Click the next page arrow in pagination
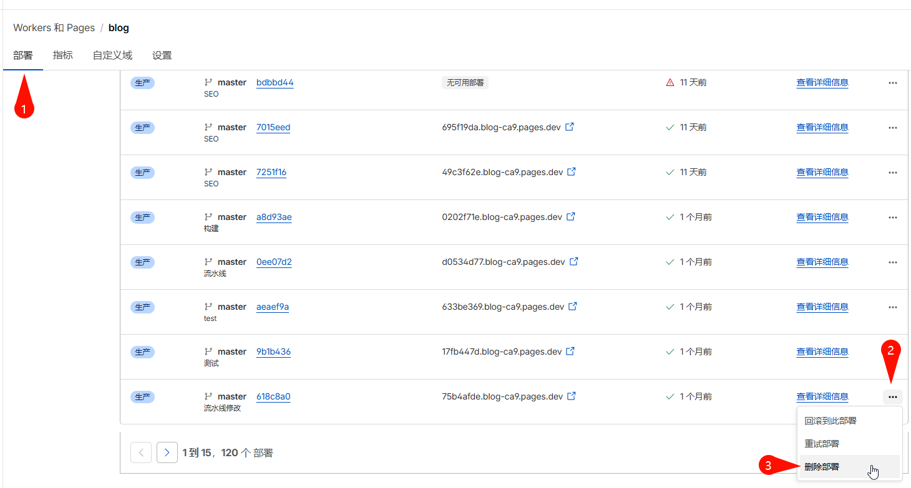The height and width of the screenshot is (488, 911). click(167, 452)
